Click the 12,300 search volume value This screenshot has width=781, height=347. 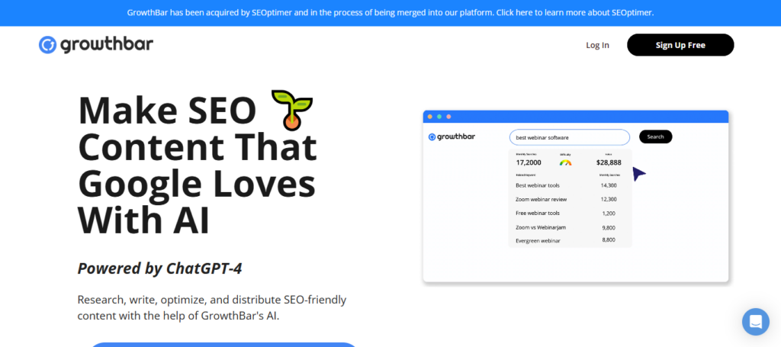[x=609, y=199]
